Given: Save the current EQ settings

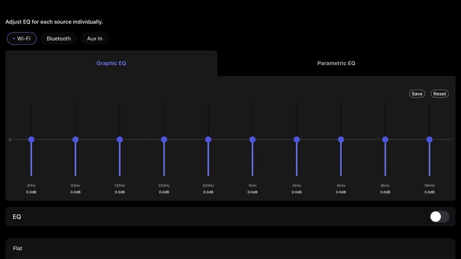Looking at the screenshot, I should 417,94.
